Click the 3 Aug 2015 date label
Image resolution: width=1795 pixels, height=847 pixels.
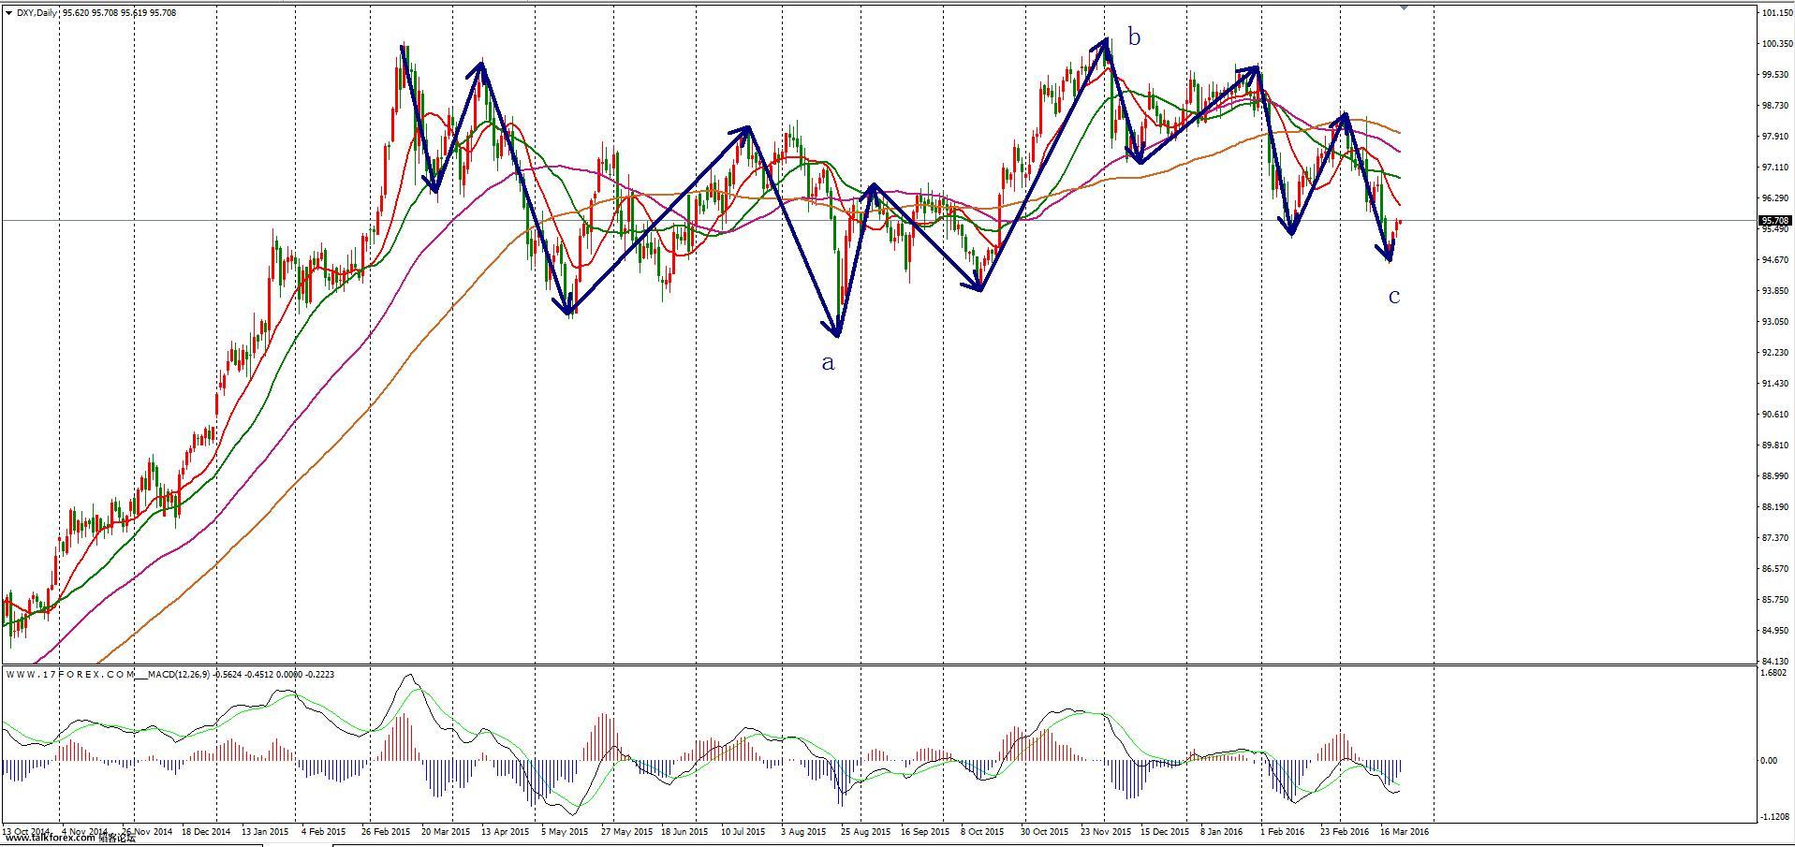(x=804, y=831)
